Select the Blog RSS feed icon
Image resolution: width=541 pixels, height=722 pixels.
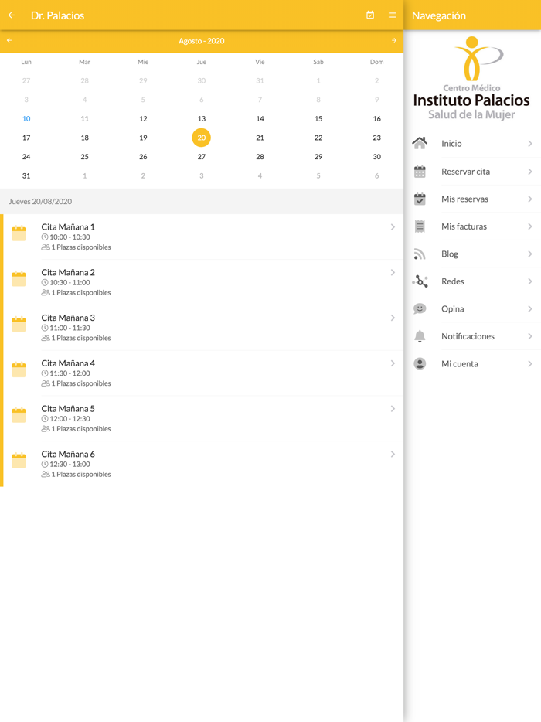(x=420, y=253)
